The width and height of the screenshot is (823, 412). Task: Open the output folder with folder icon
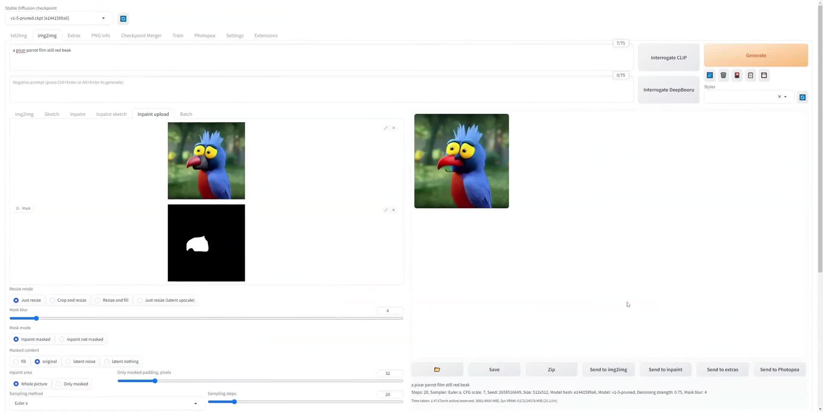coord(437,369)
